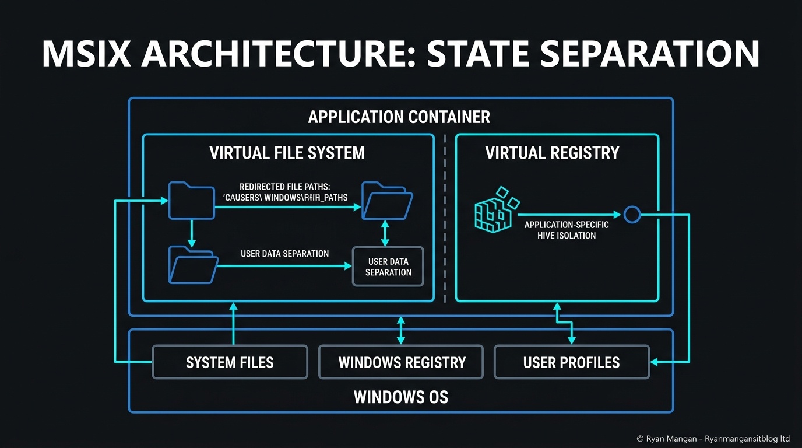The width and height of the screenshot is (802, 448).
Task: Select the boxed User Data Separation node
Action: coord(388,267)
